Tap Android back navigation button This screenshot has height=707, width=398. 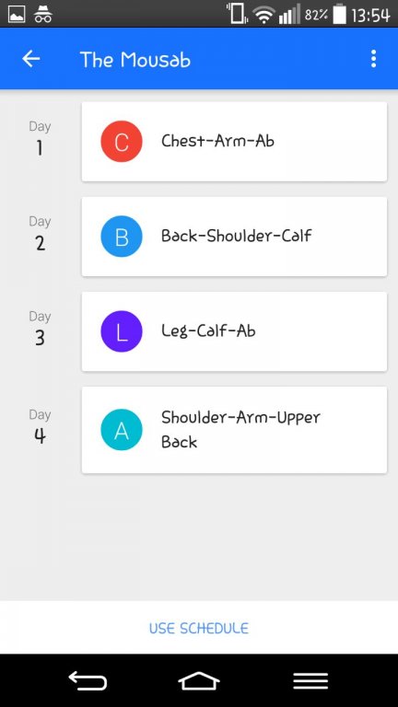point(88,681)
